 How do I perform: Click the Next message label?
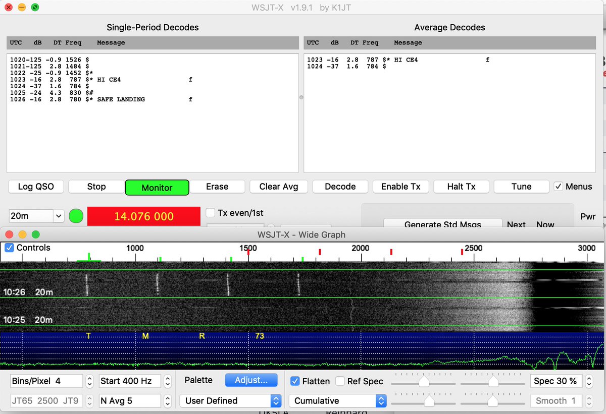(x=516, y=225)
